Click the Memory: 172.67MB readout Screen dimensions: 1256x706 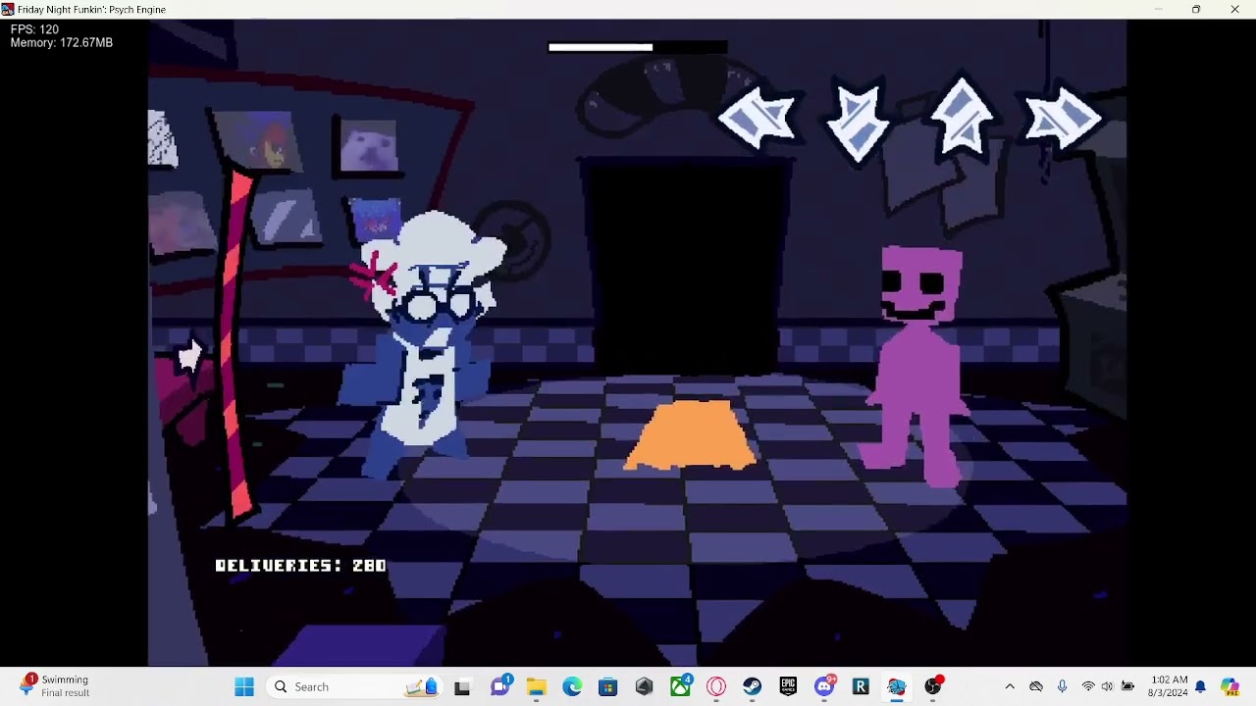coord(62,43)
